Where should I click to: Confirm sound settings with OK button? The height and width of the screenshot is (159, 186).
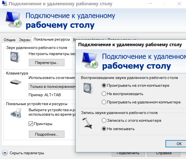coord(179,144)
